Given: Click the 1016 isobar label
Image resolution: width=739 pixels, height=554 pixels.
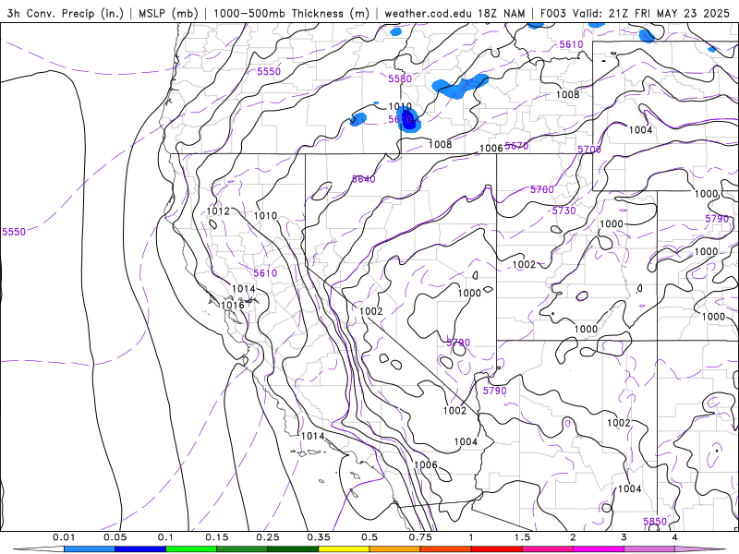Looking at the screenshot, I should point(233,306).
